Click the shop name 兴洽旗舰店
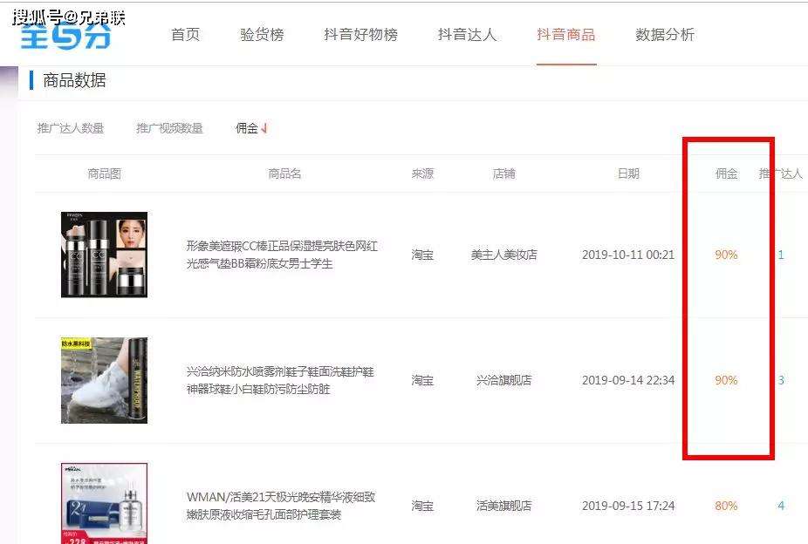 pyautogui.click(x=504, y=380)
